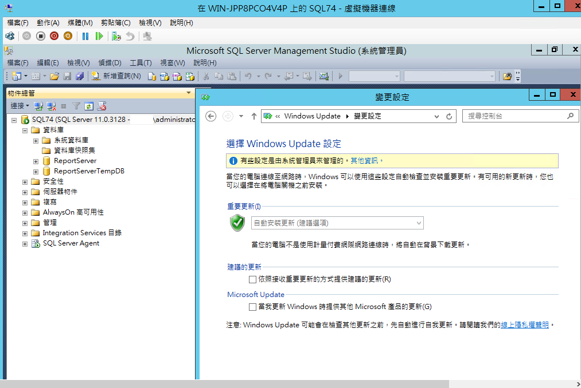Open the 線上隱私權聲明 link

click(x=525, y=324)
